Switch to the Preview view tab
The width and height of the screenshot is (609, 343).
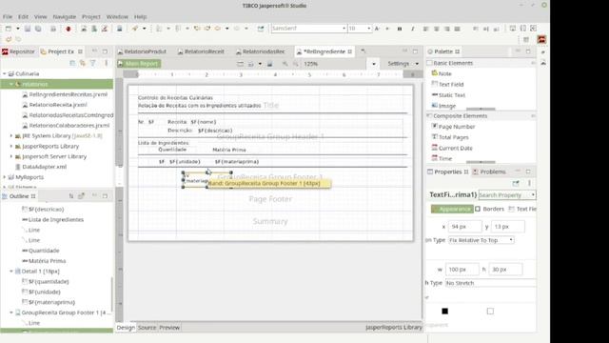(169, 328)
